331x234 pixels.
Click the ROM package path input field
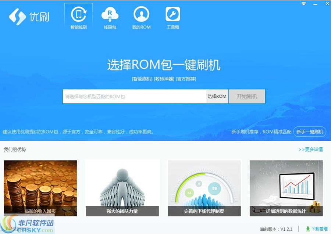pyautogui.click(x=134, y=96)
